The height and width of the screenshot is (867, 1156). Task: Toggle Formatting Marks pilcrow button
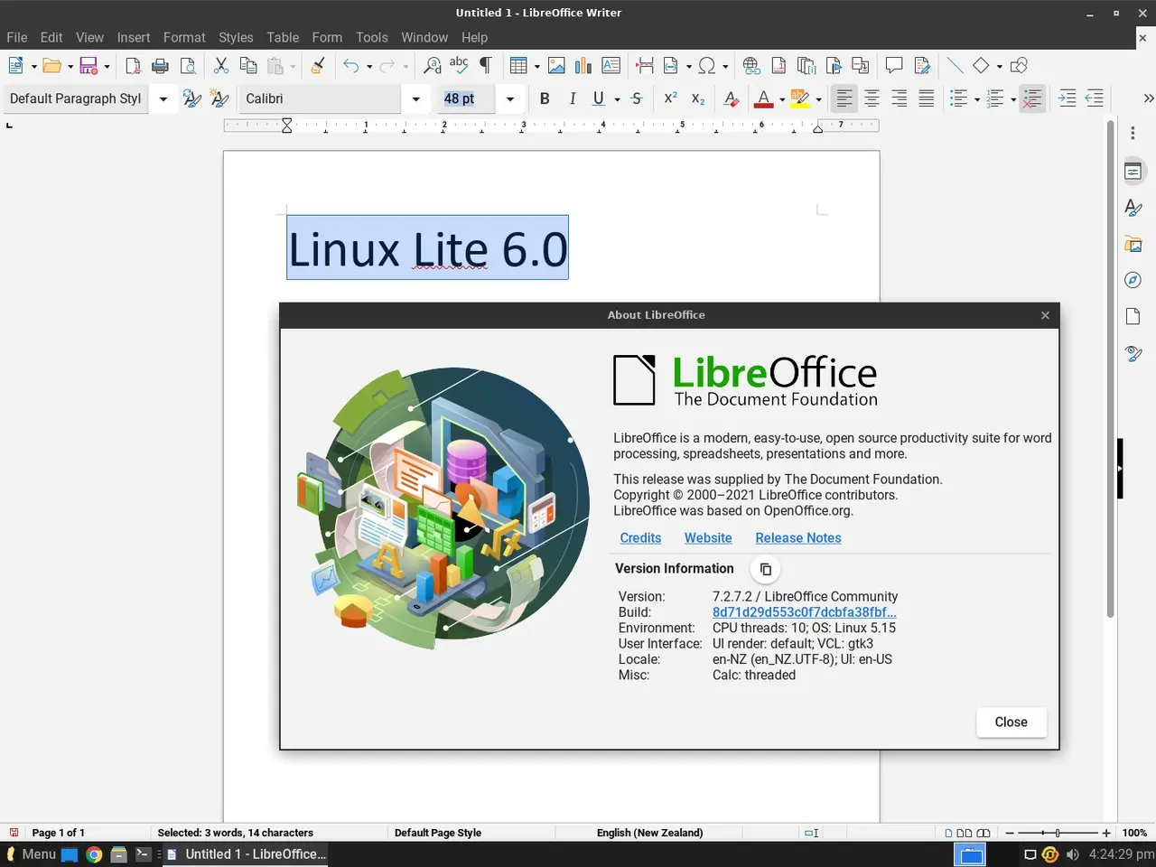click(485, 66)
